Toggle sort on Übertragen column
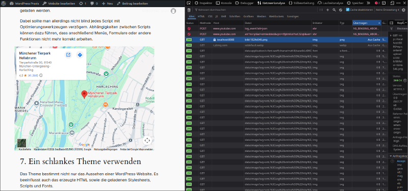 [x=367, y=23]
